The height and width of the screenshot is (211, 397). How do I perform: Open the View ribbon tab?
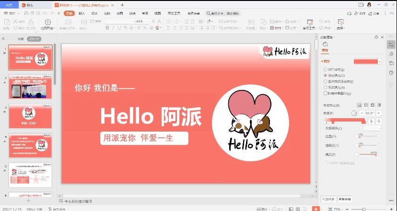(157, 13)
